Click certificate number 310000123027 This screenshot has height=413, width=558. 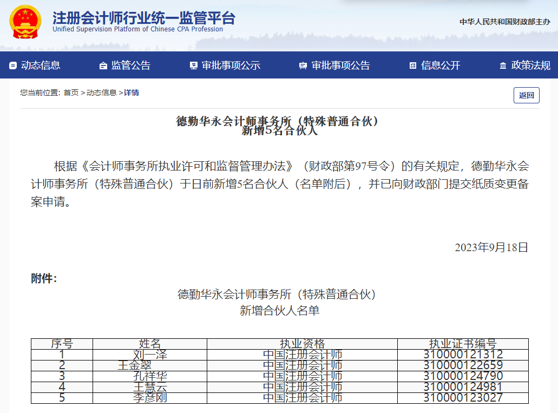click(x=463, y=398)
